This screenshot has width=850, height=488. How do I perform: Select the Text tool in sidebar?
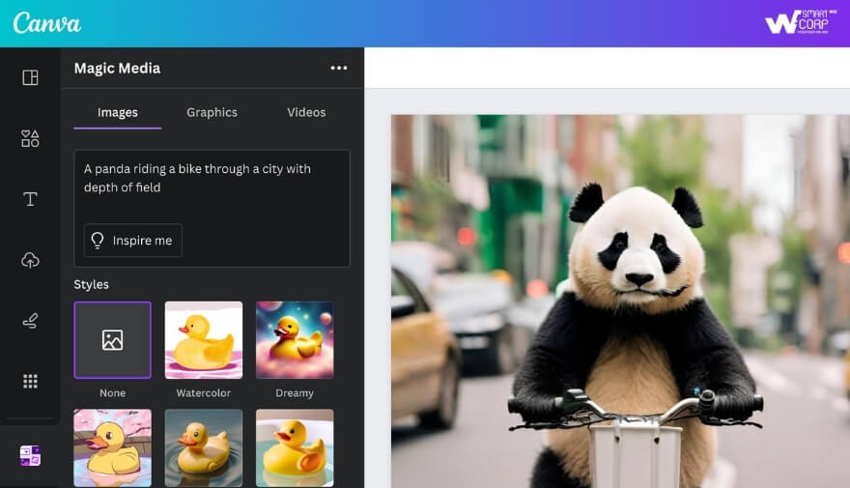30,199
